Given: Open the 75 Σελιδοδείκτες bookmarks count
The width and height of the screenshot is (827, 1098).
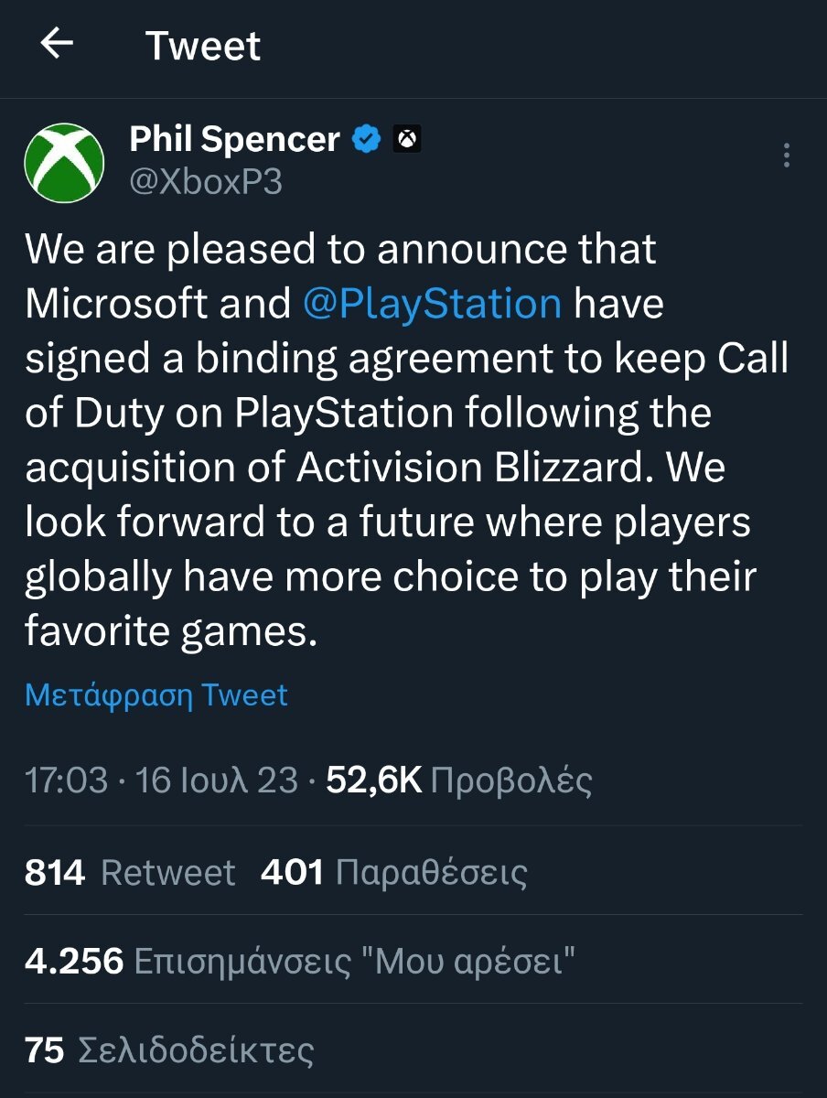Looking at the screenshot, I should click(x=169, y=1050).
